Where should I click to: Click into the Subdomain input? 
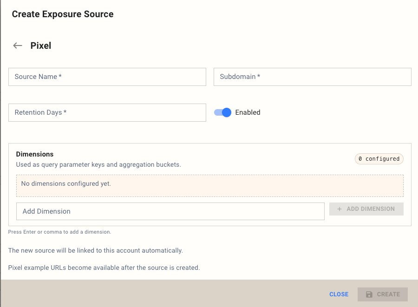pos(312,77)
